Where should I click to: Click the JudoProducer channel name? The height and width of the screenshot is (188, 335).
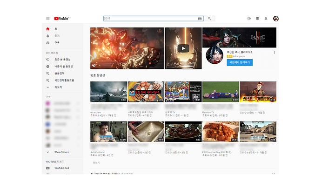click(97, 152)
